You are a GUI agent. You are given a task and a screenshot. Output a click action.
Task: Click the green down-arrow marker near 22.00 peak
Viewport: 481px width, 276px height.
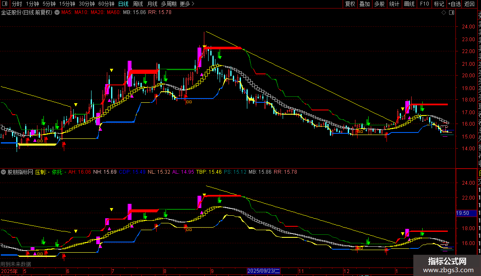pyautogui.click(x=220, y=55)
